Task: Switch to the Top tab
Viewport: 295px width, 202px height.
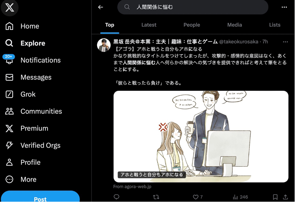Action: click(x=110, y=25)
